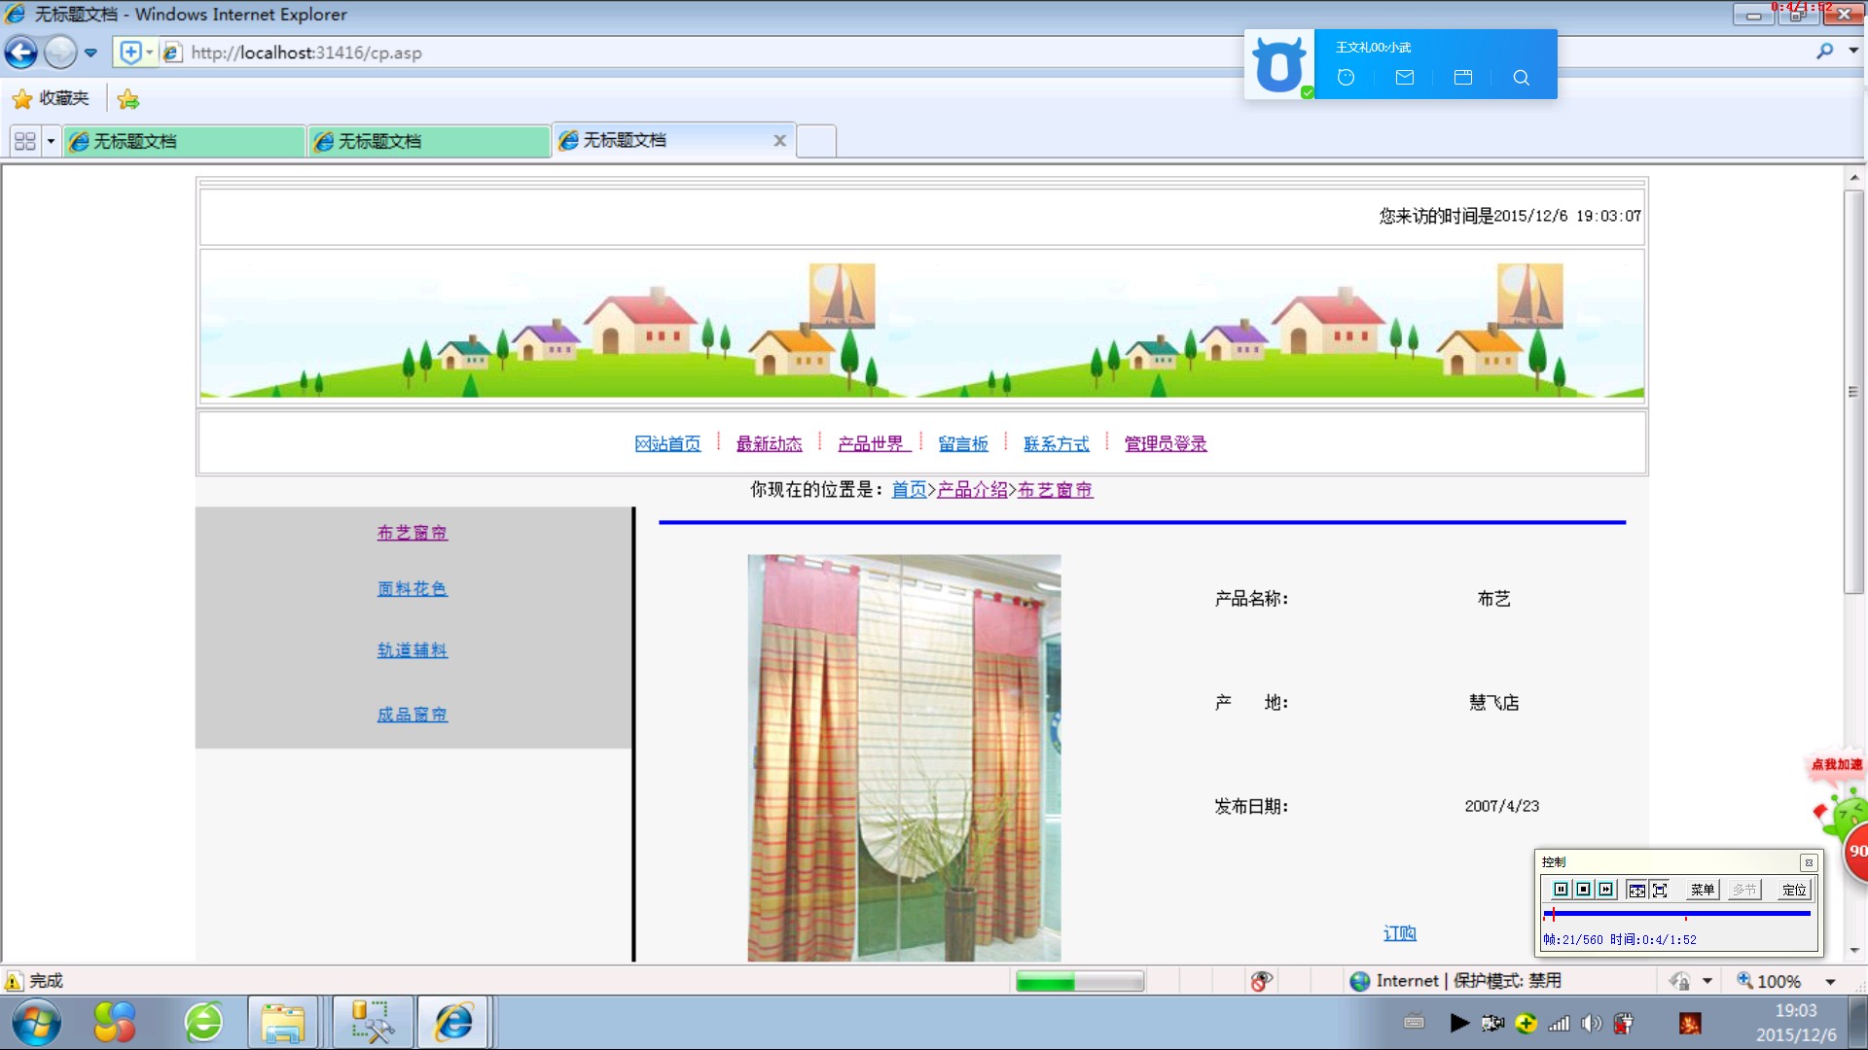
Task: Click the calendar icon in blue widget
Action: coord(1462,78)
